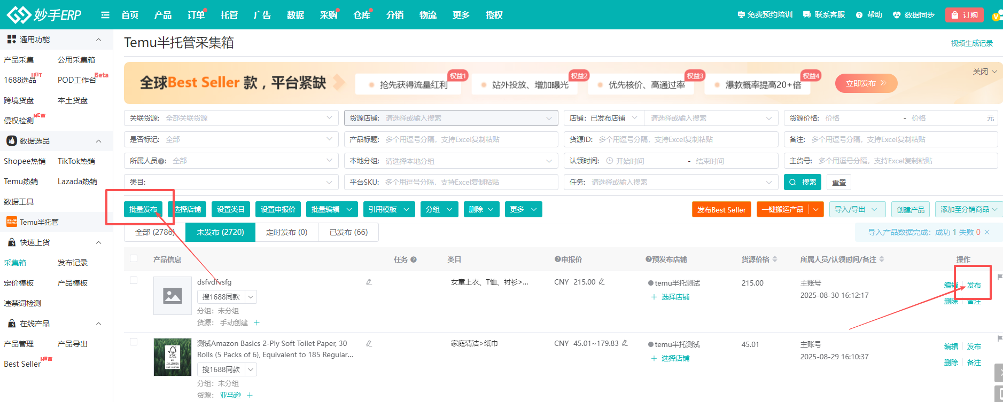The height and width of the screenshot is (402, 1003).
Task: Click the plus icon beside 手动创建 source
Action: 256,322
